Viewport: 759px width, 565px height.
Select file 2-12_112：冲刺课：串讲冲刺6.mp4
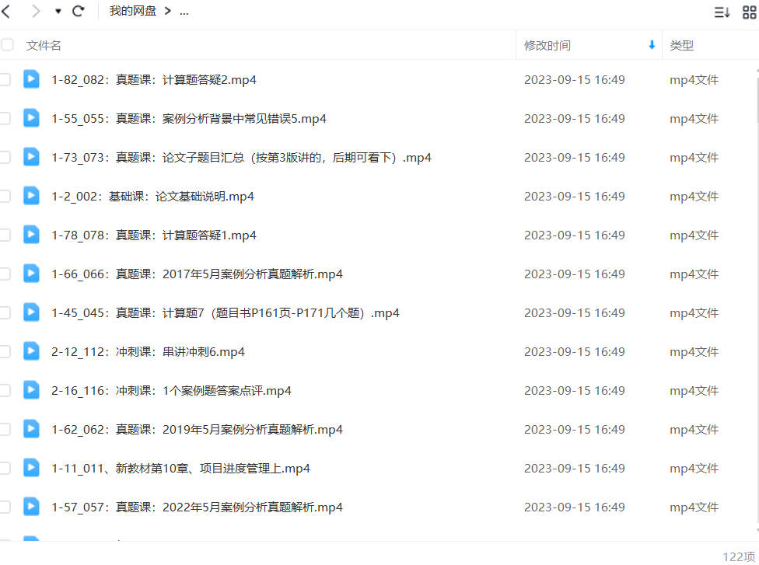pos(148,352)
